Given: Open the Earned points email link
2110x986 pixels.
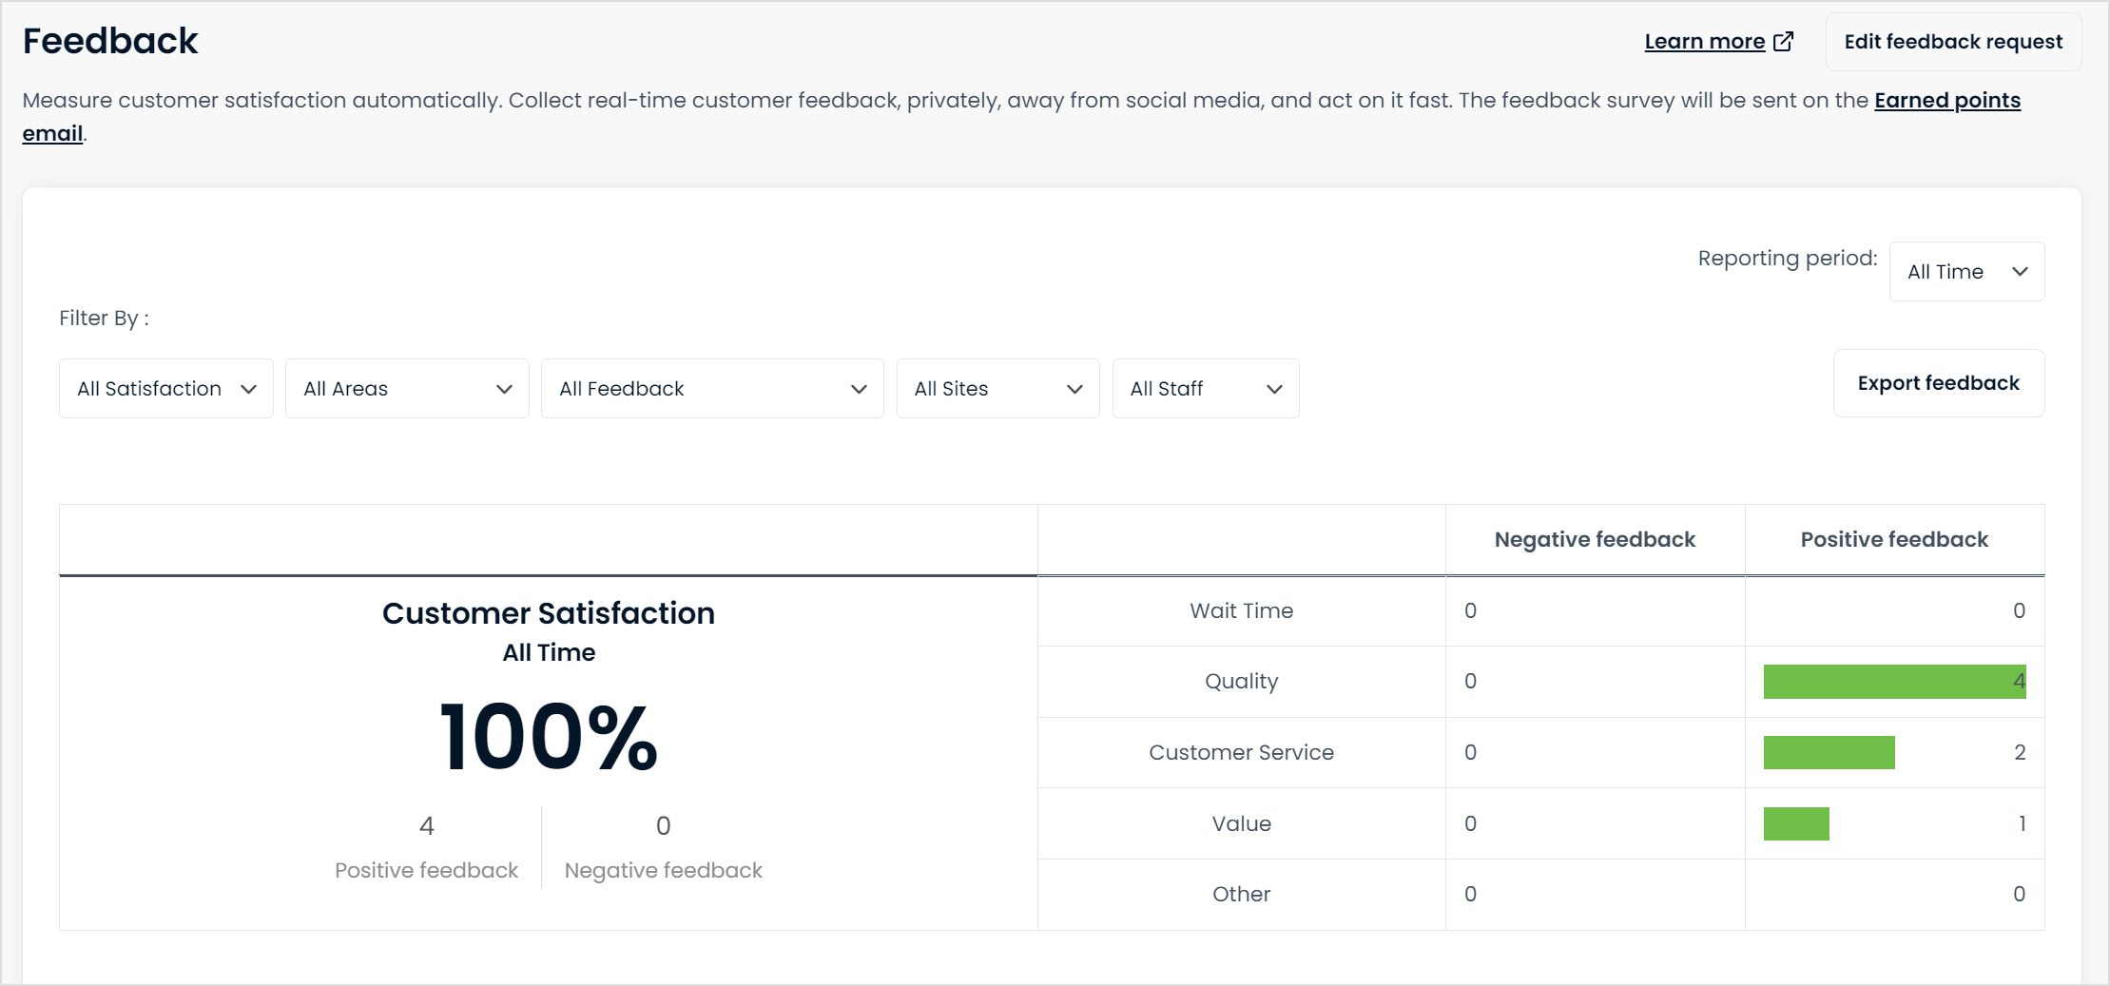Looking at the screenshot, I should coord(1947,101).
